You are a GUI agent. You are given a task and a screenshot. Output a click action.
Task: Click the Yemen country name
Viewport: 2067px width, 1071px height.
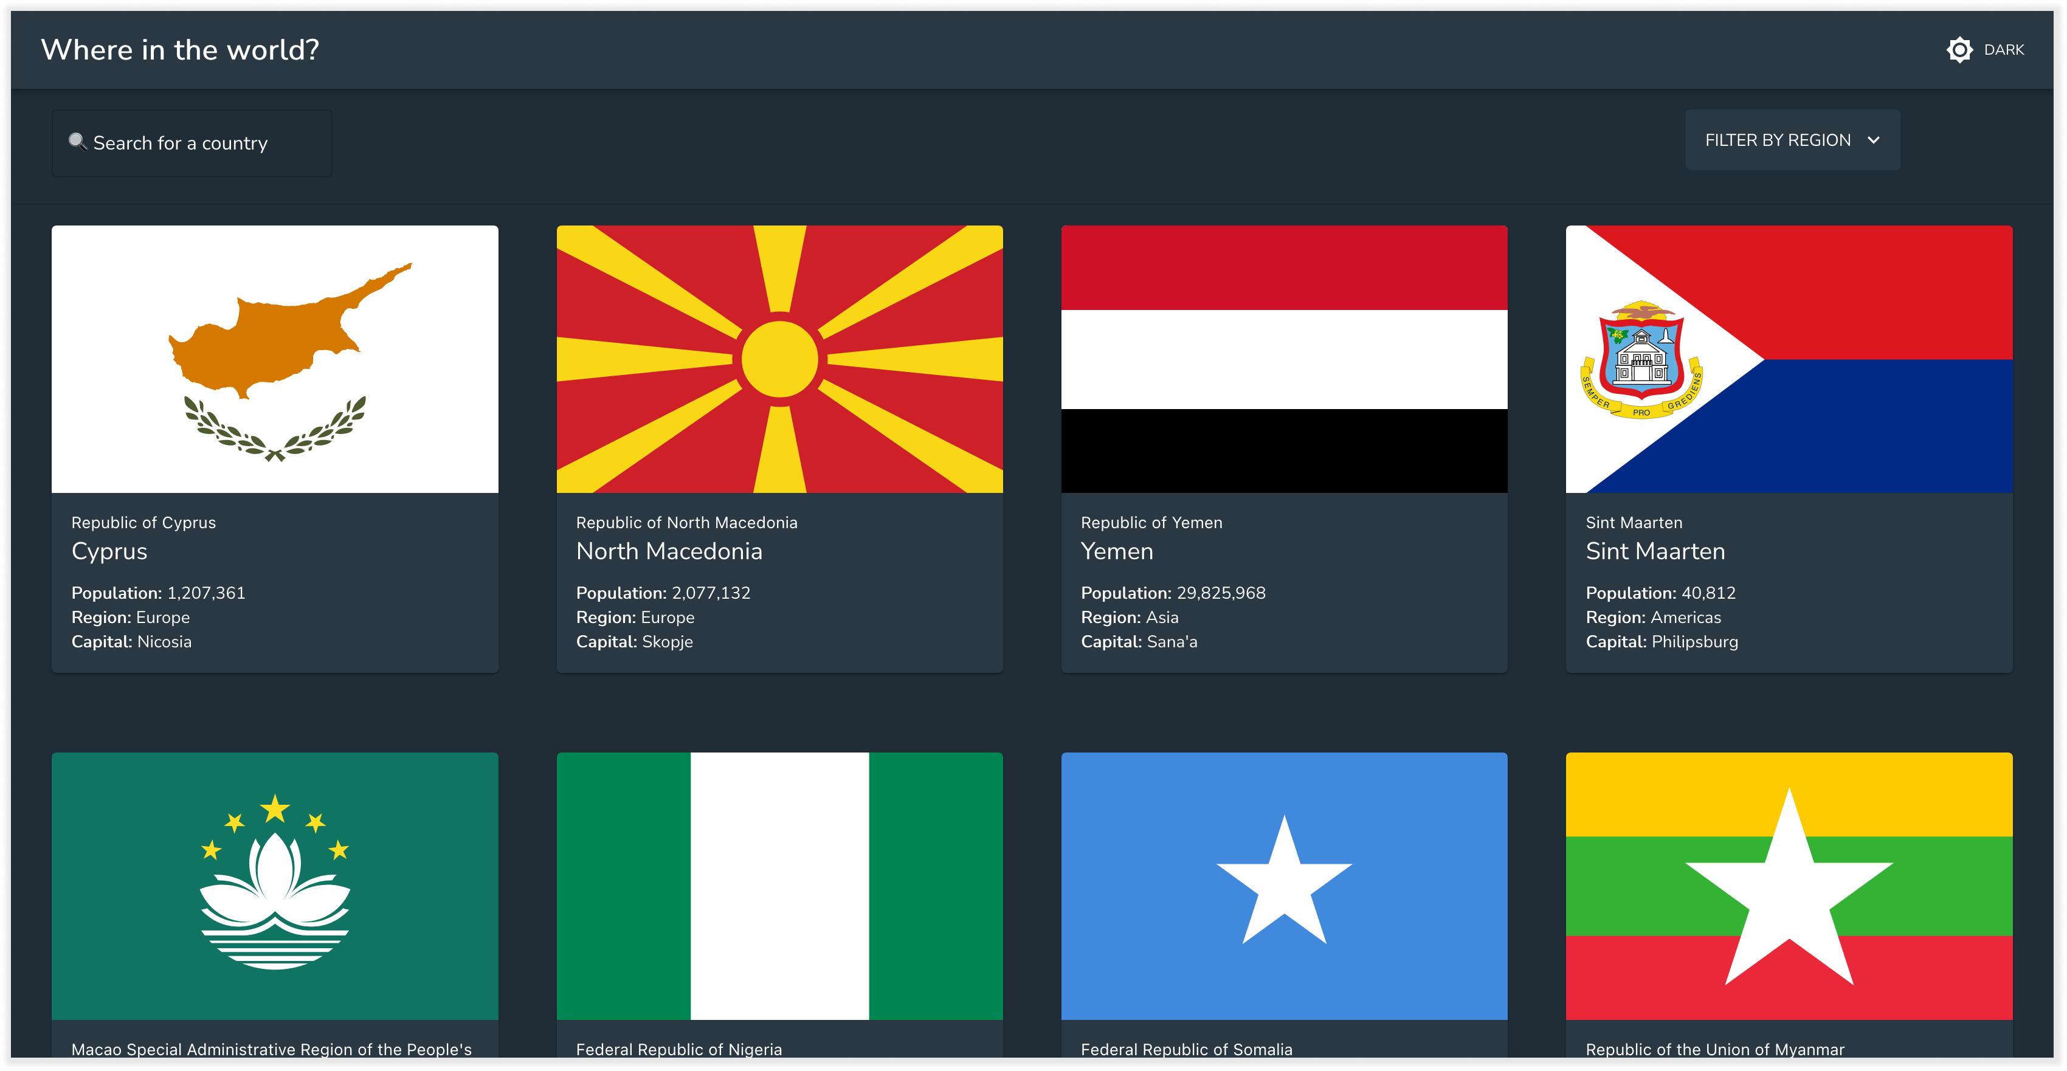[x=1116, y=551]
